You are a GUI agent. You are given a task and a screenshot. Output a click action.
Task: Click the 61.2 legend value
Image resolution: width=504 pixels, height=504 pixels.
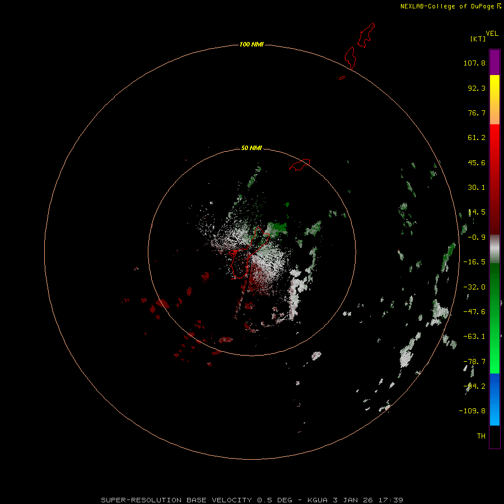pyautogui.click(x=477, y=138)
